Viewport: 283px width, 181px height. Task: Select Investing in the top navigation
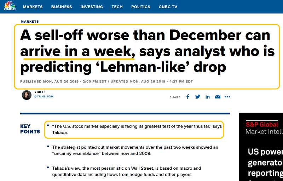(x=92, y=7)
